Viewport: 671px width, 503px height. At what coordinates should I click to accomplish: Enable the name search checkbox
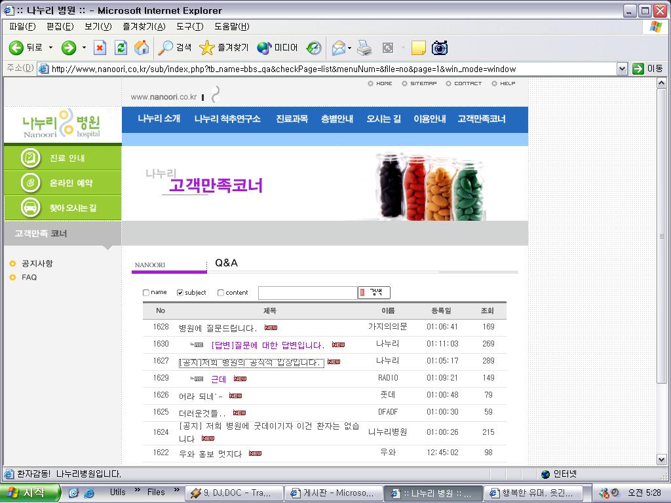146,293
